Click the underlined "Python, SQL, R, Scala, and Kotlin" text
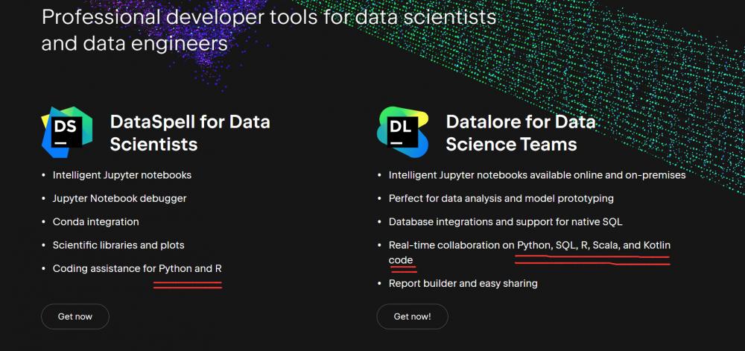 click(594, 245)
